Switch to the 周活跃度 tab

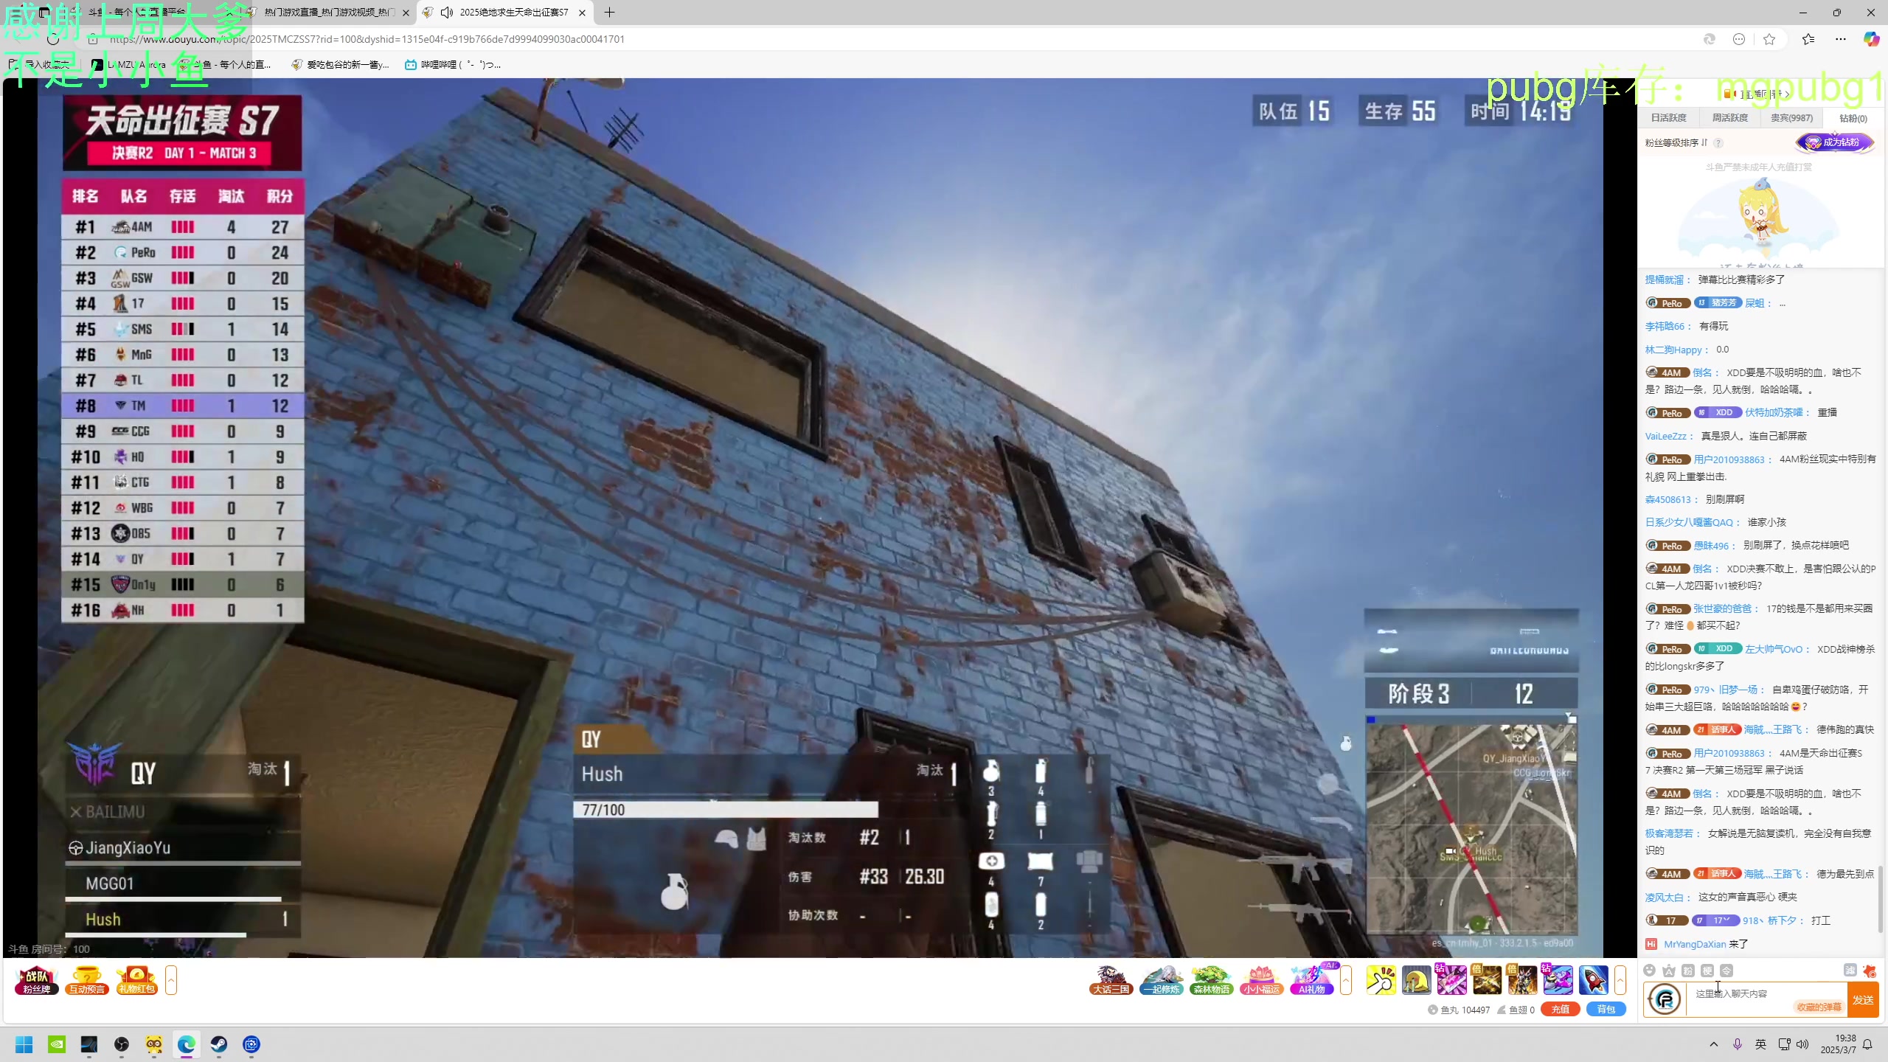pos(1729,118)
